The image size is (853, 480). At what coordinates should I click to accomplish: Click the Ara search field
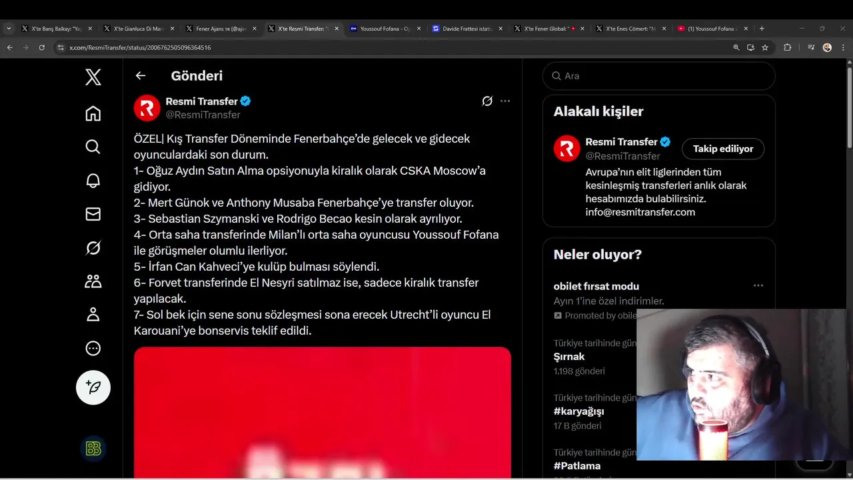pos(659,76)
